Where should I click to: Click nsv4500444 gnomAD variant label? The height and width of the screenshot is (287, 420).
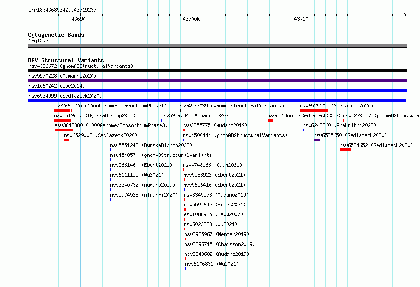click(x=235, y=135)
